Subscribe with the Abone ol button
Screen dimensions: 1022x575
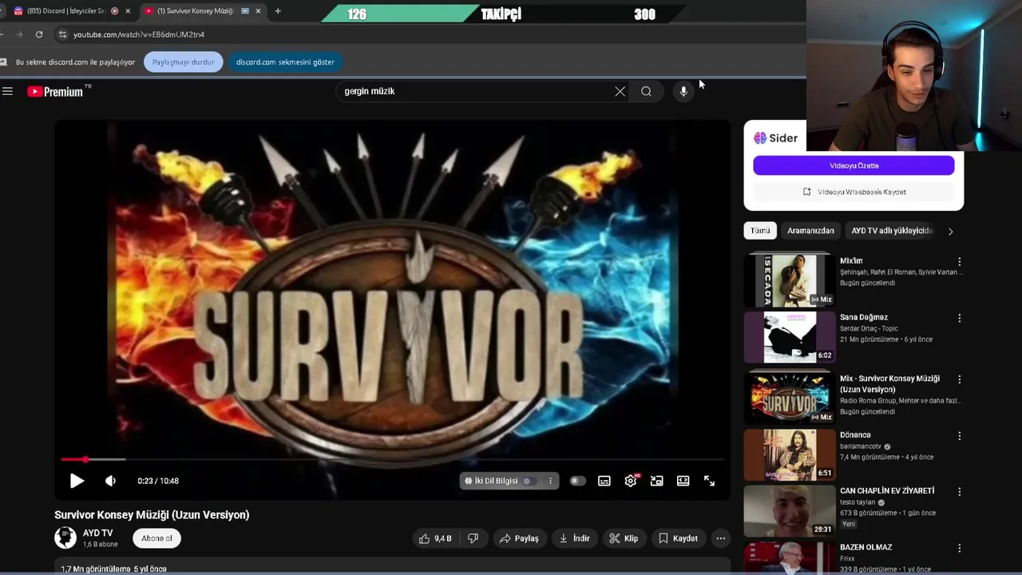[156, 538]
